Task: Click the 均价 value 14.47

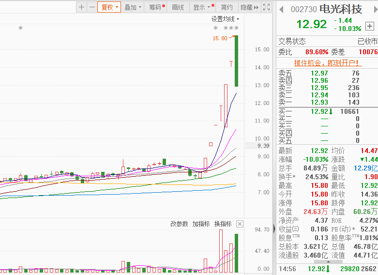Action: pos(369,151)
